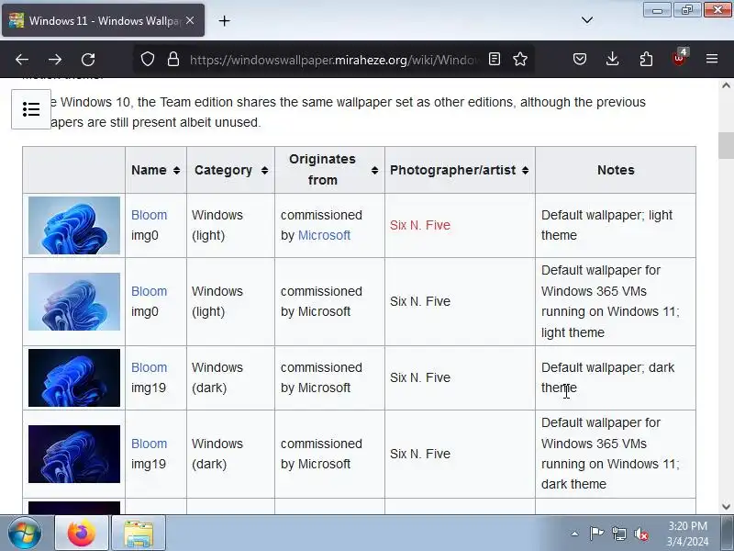The width and height of the screenshot is (734, 551).
Task: Open network status tray icon
Action: (619, 534)
